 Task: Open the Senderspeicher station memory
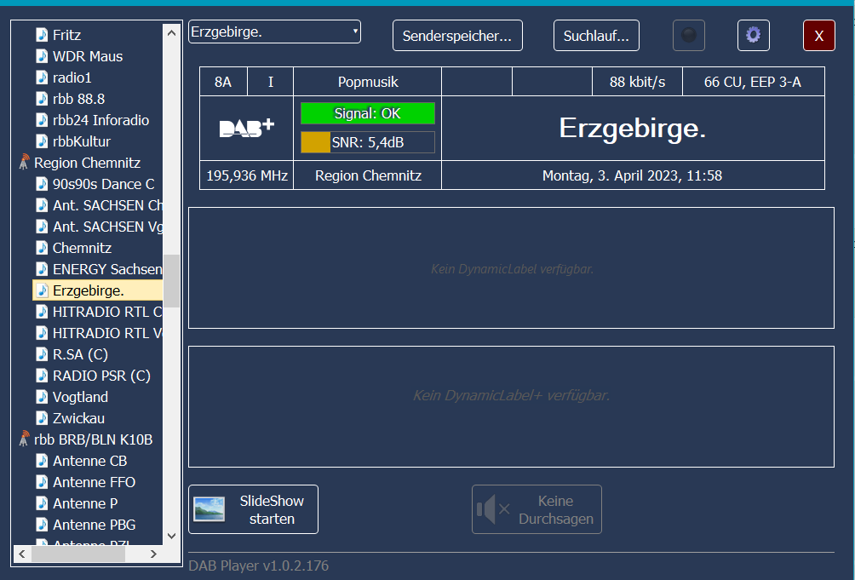coord(457,36)
